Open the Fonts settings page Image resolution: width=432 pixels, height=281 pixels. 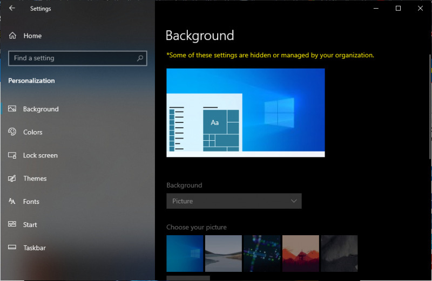coord(31,202)
